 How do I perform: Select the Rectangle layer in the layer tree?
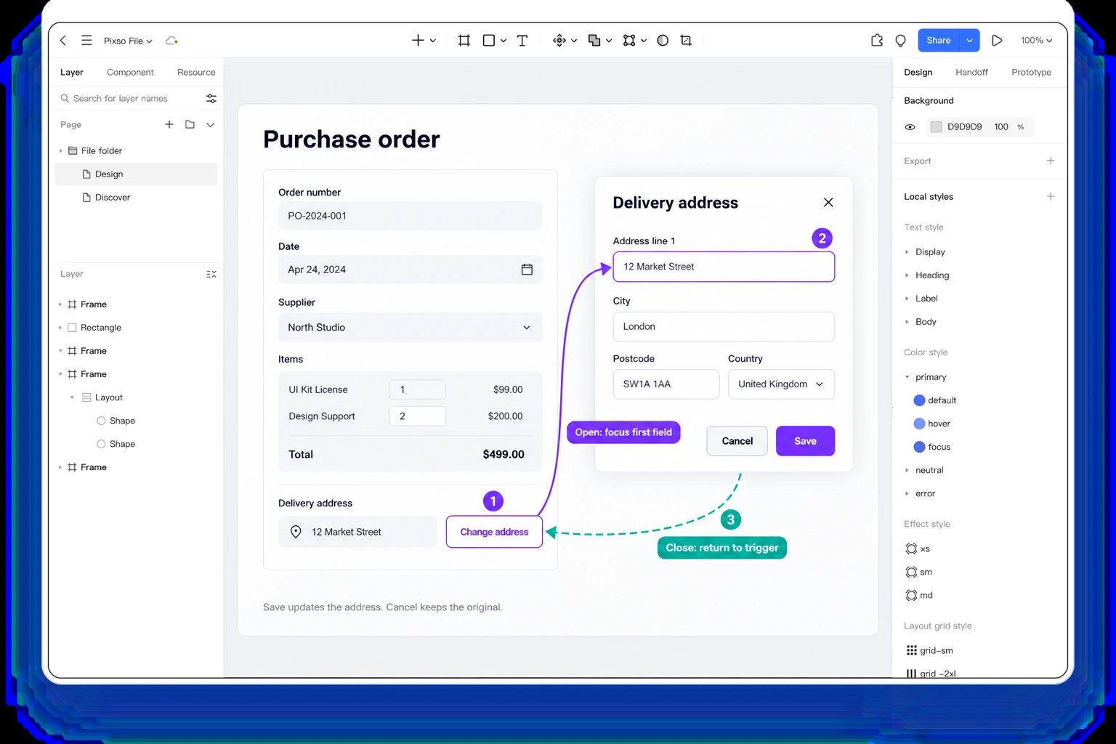(x=136, y=328)
